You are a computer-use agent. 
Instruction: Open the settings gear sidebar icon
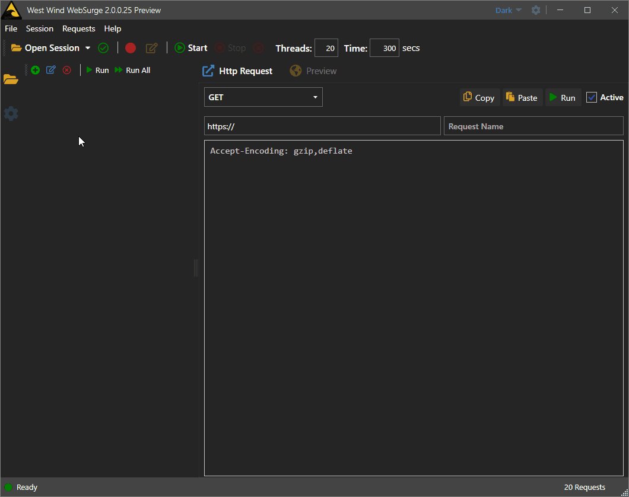[11, 114]
